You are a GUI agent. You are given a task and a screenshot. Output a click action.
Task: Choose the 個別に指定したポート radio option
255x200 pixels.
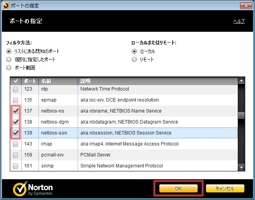pyautogui.click(x=9, y=60)
